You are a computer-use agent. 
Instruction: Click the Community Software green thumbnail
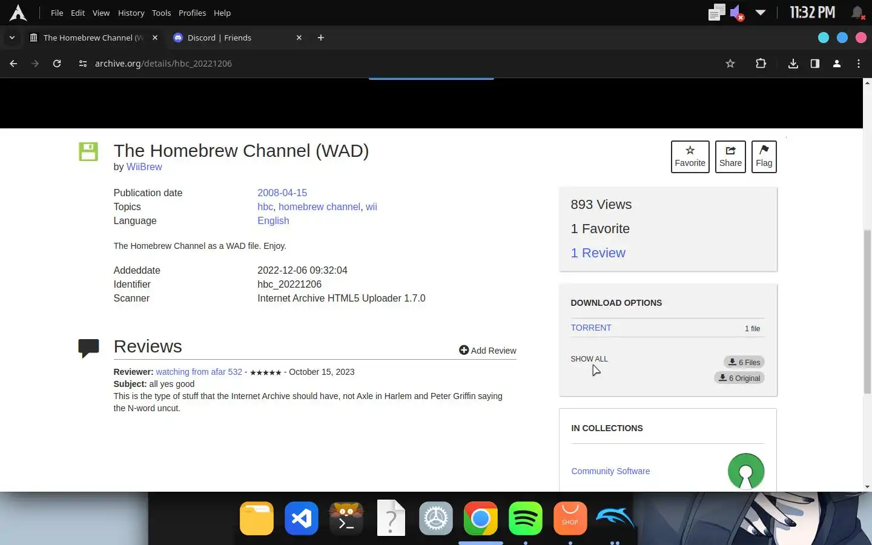click(746, 471)
